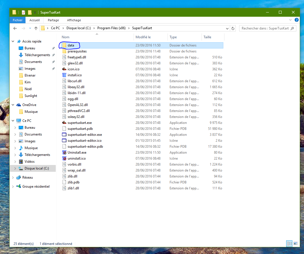Collapse the Ce PC tree node

pos(13,120)
